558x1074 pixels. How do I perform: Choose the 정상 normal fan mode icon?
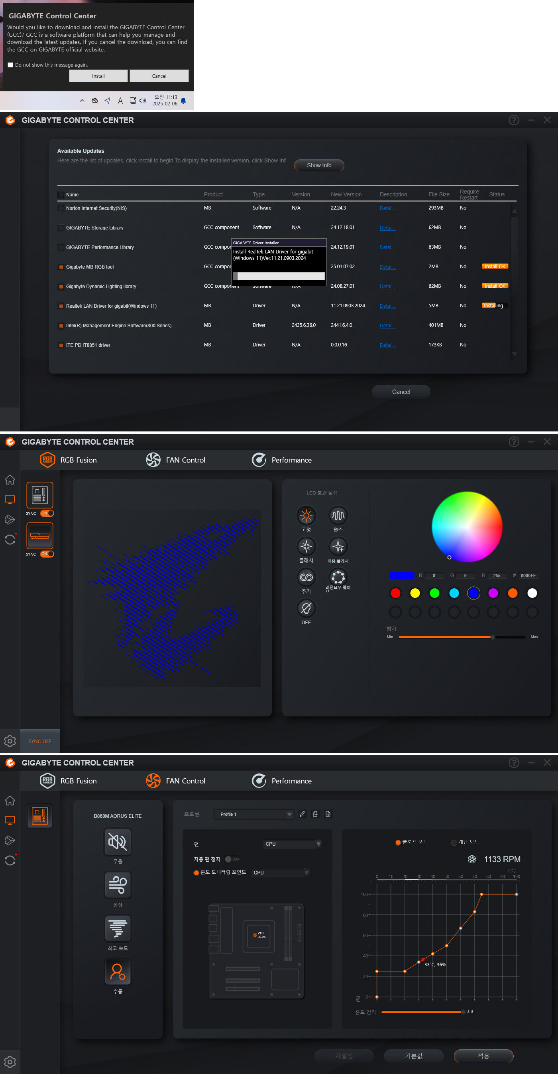(x=118, y=885)
